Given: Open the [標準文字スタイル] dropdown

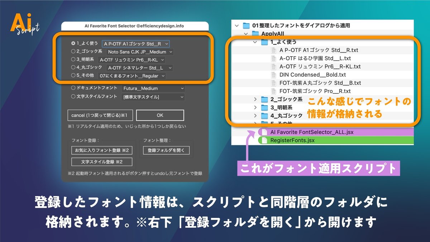Looking at the screenshot, I should tap(153, 97).
